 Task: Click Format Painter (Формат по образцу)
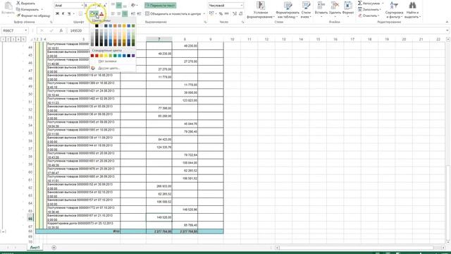pyautogui.click(x=33, y=16)
